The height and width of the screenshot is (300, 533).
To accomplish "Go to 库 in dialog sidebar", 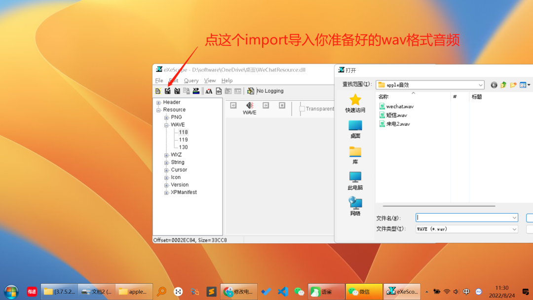I will (x=355, y=155).
